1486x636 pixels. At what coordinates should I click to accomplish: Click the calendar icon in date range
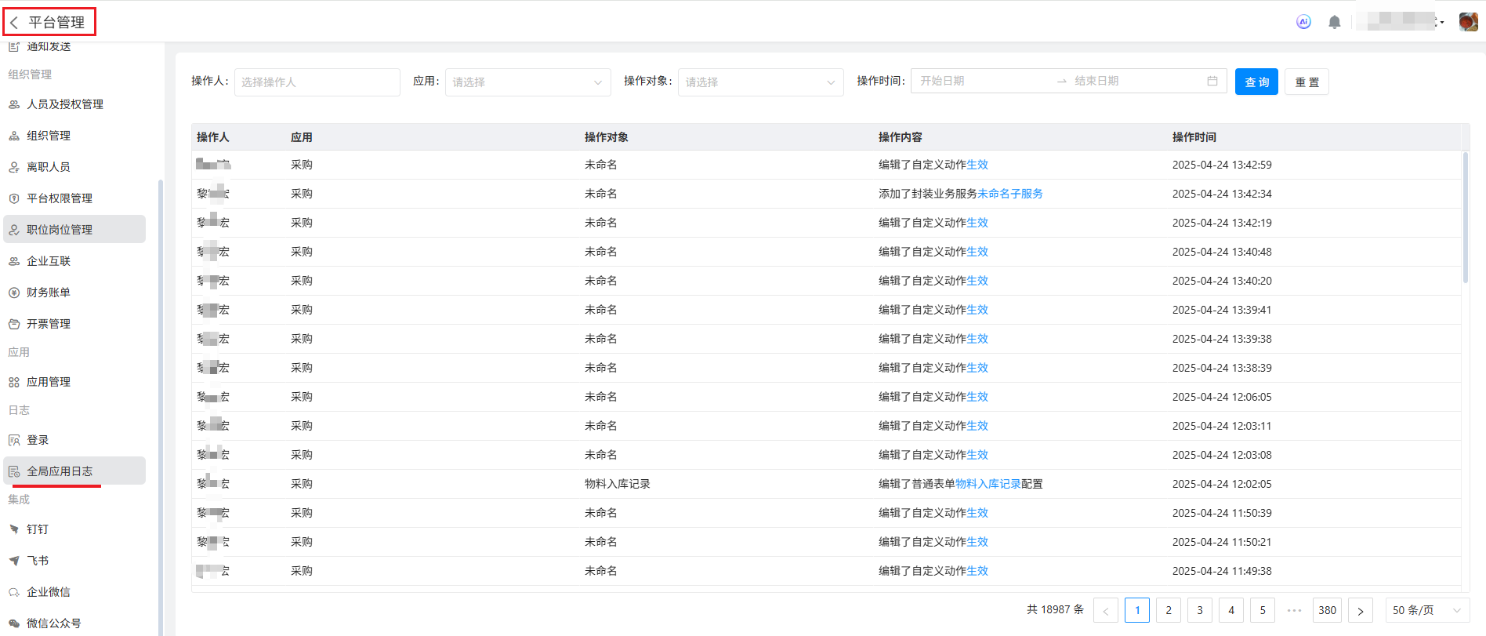pyautogui.click(x=1212, y=81)
